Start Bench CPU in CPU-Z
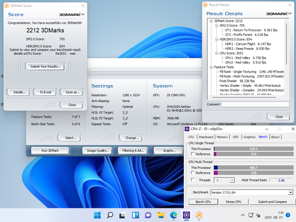 point(203,202)
